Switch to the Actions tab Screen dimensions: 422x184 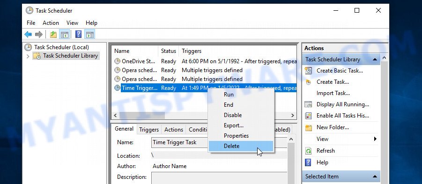coord(174,130)
